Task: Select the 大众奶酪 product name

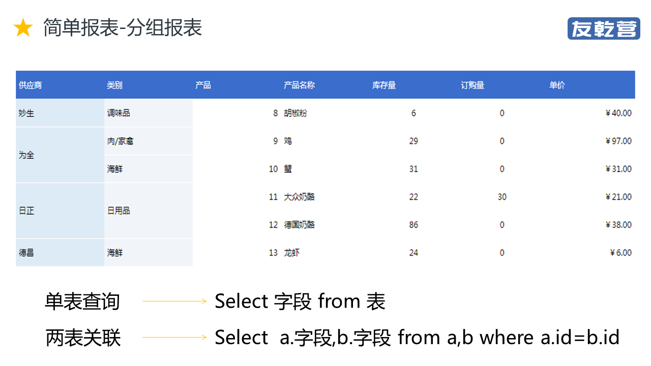Action: pos(300,197)
